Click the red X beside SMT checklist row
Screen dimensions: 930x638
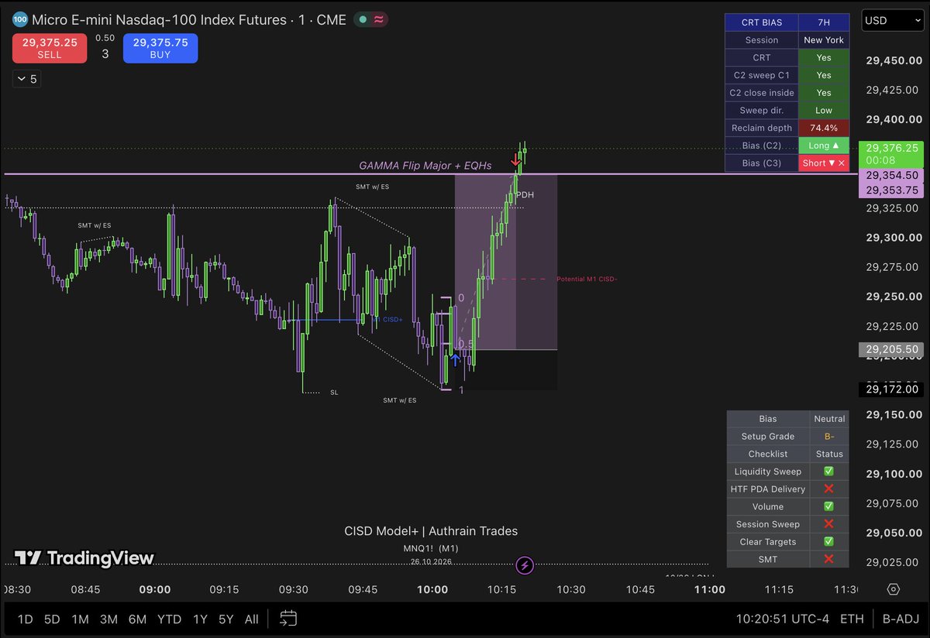(x=828, y=559)
